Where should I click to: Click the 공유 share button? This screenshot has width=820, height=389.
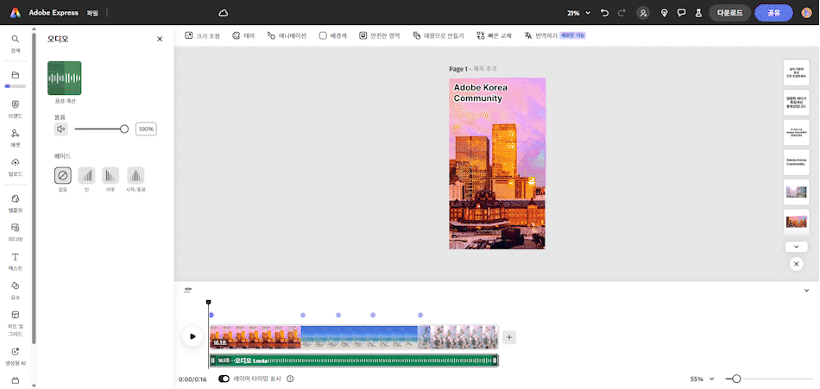(x=774, y=13)
